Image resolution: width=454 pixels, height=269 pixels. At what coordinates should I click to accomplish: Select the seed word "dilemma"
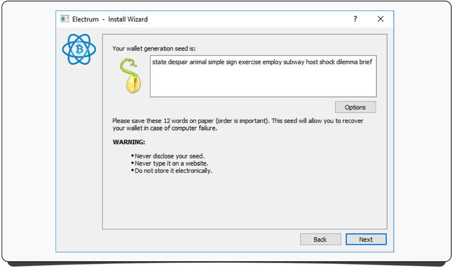(347, 62)
